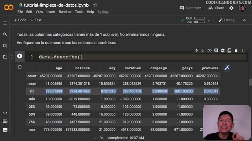Show the variables inspector {x}
This screenshot has width=252, height=141.
(5, 45)
